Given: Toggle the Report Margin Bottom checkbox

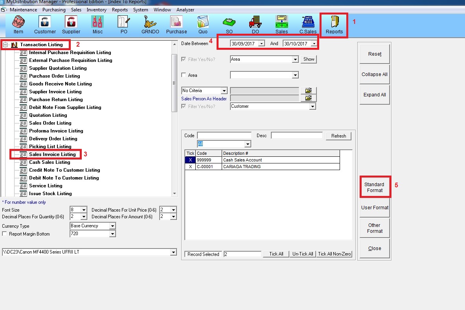Looking at the screenshot, I should point(5,234).
